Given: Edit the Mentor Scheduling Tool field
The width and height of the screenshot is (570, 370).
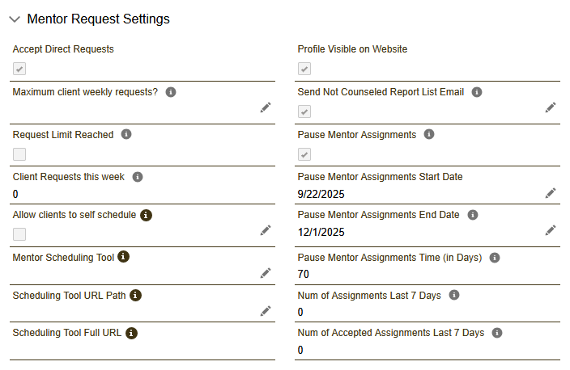Looking at the screenshot, I should [x=266, y=272].
